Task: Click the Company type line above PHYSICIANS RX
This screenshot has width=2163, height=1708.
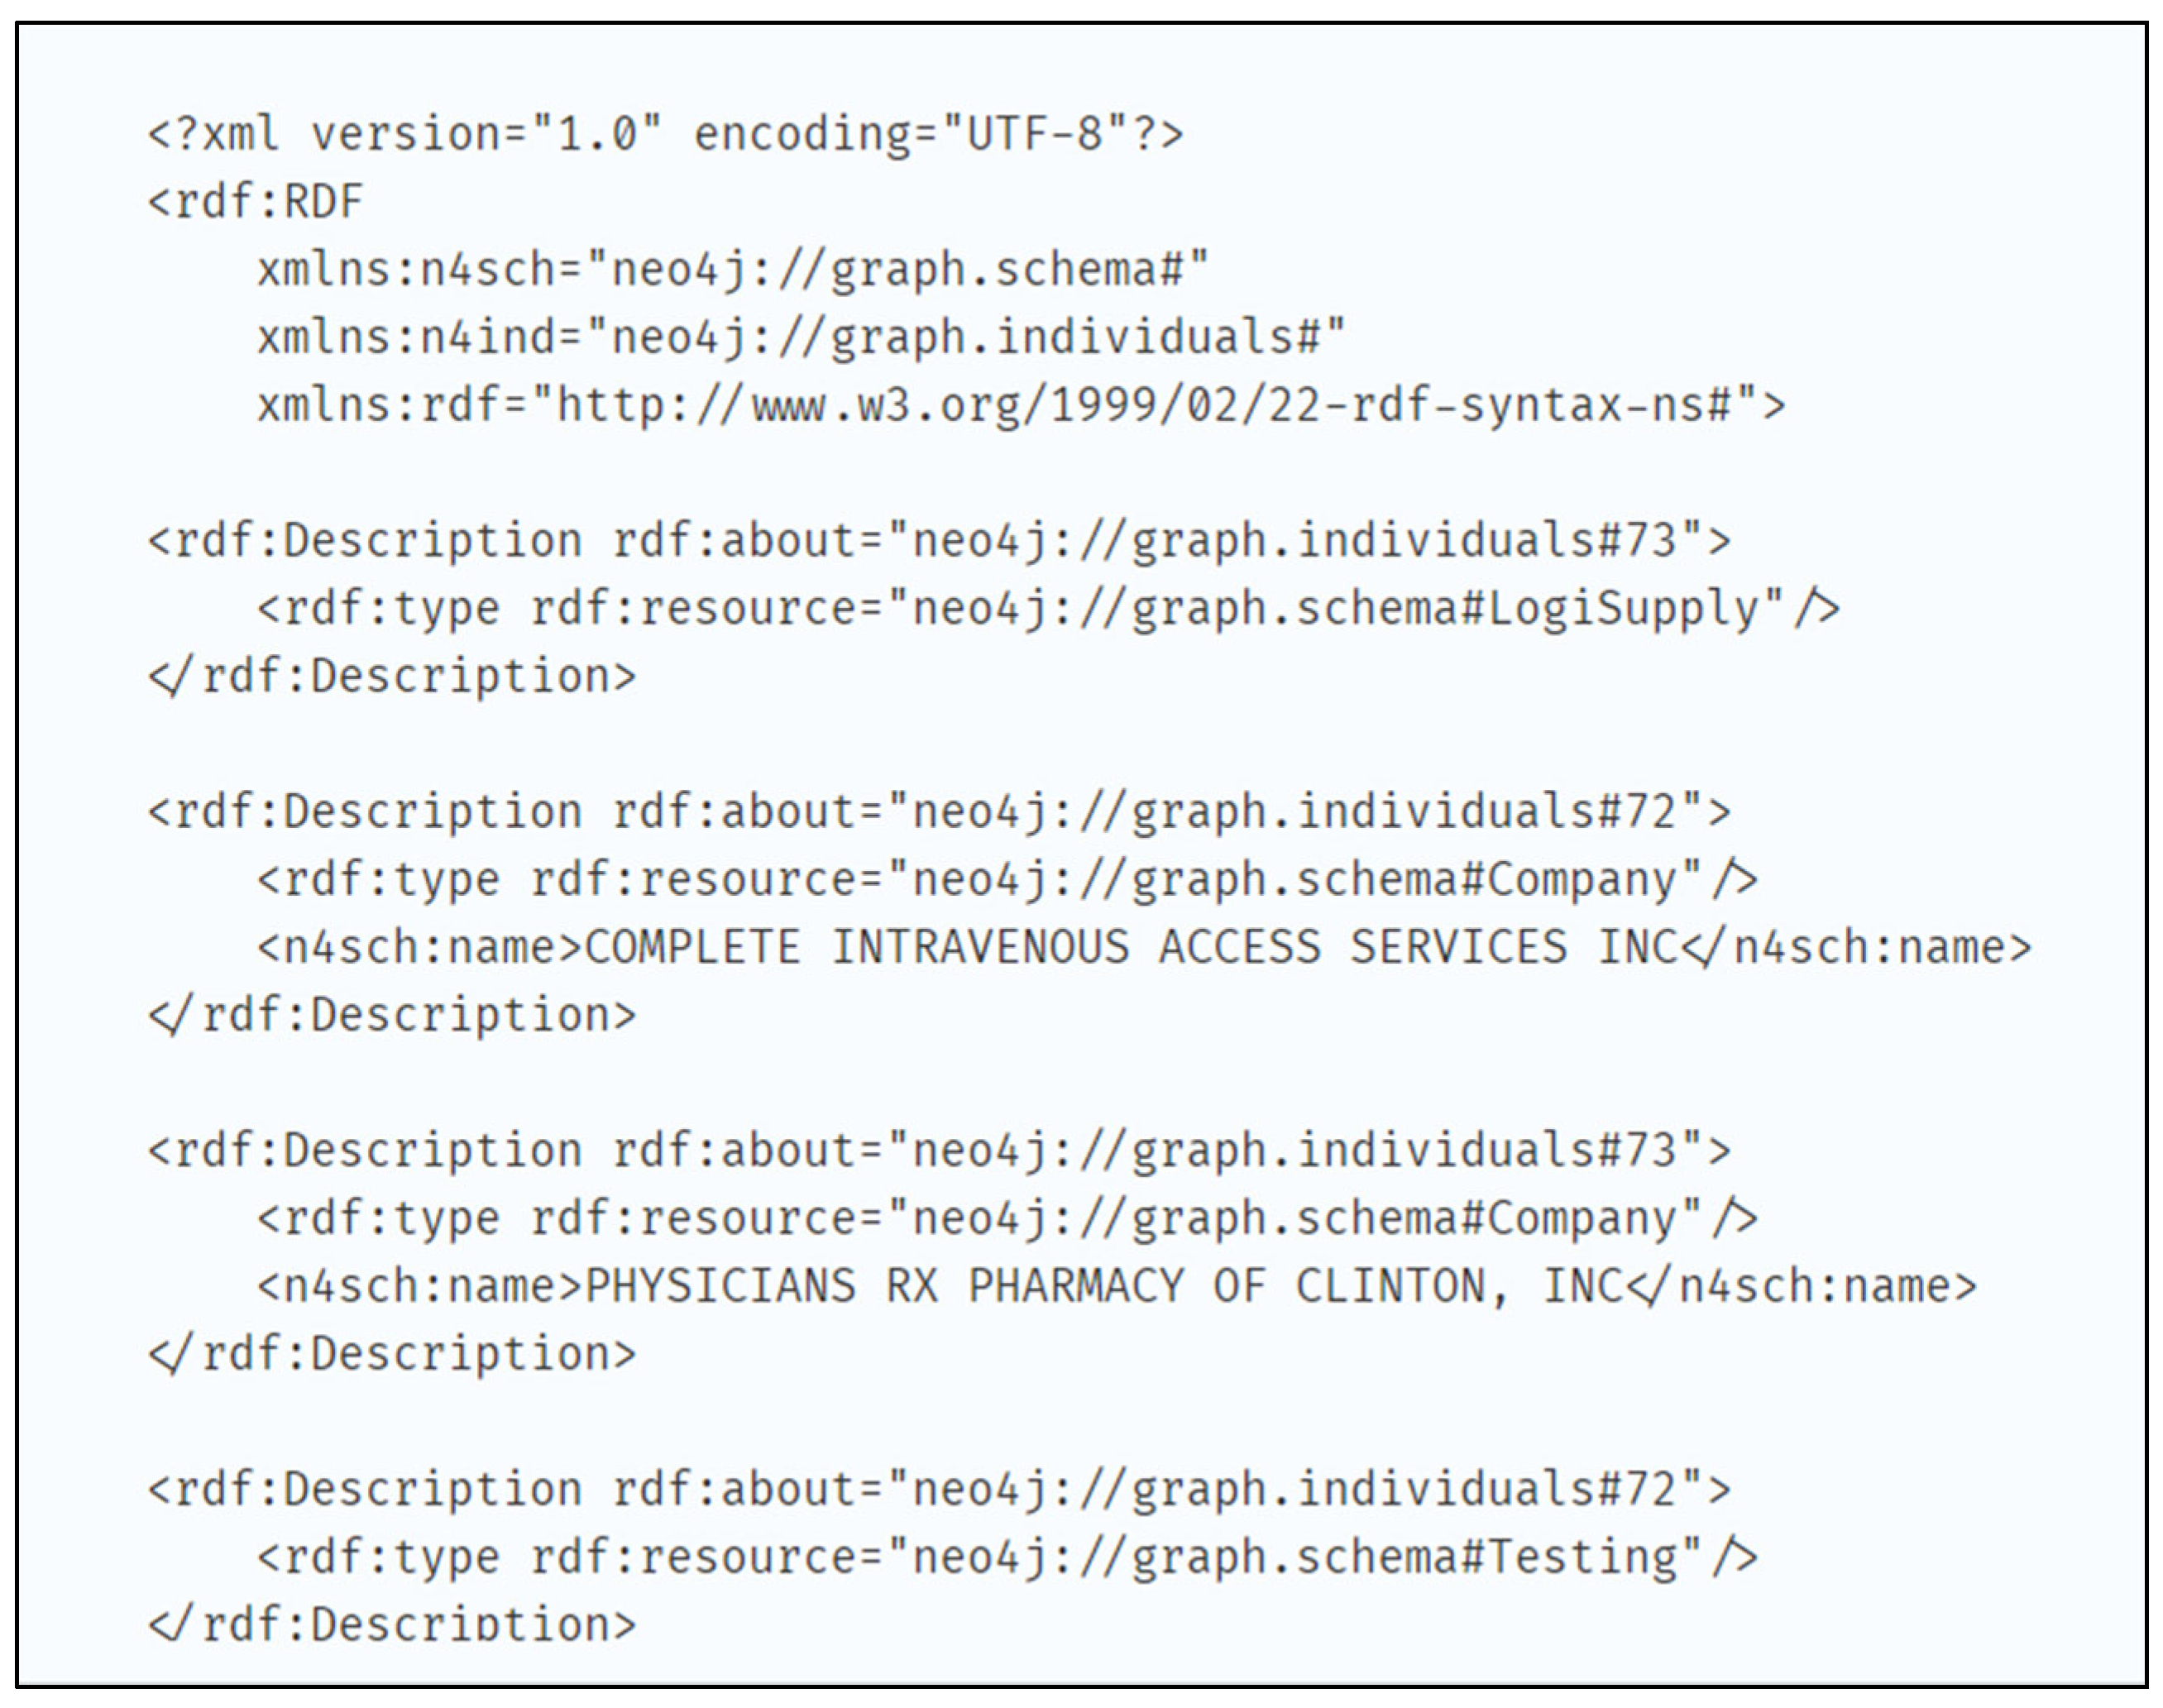Action: [1006, 1218]
